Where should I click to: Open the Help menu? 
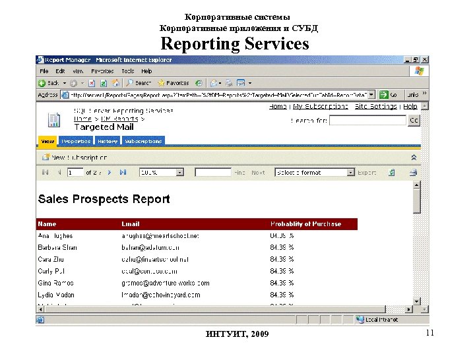[x=146, y=71]
